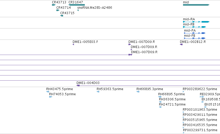Click the mid-RA transcript glyph
The image size is (220, 134).
[x=196, y=22]
